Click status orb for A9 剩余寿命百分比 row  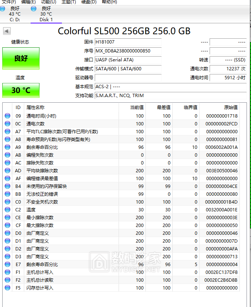(x=7, y=147)
